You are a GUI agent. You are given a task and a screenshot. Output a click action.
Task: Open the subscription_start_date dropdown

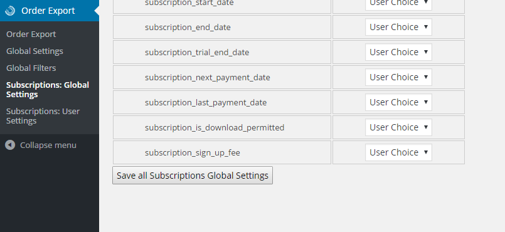click(398, 5)
